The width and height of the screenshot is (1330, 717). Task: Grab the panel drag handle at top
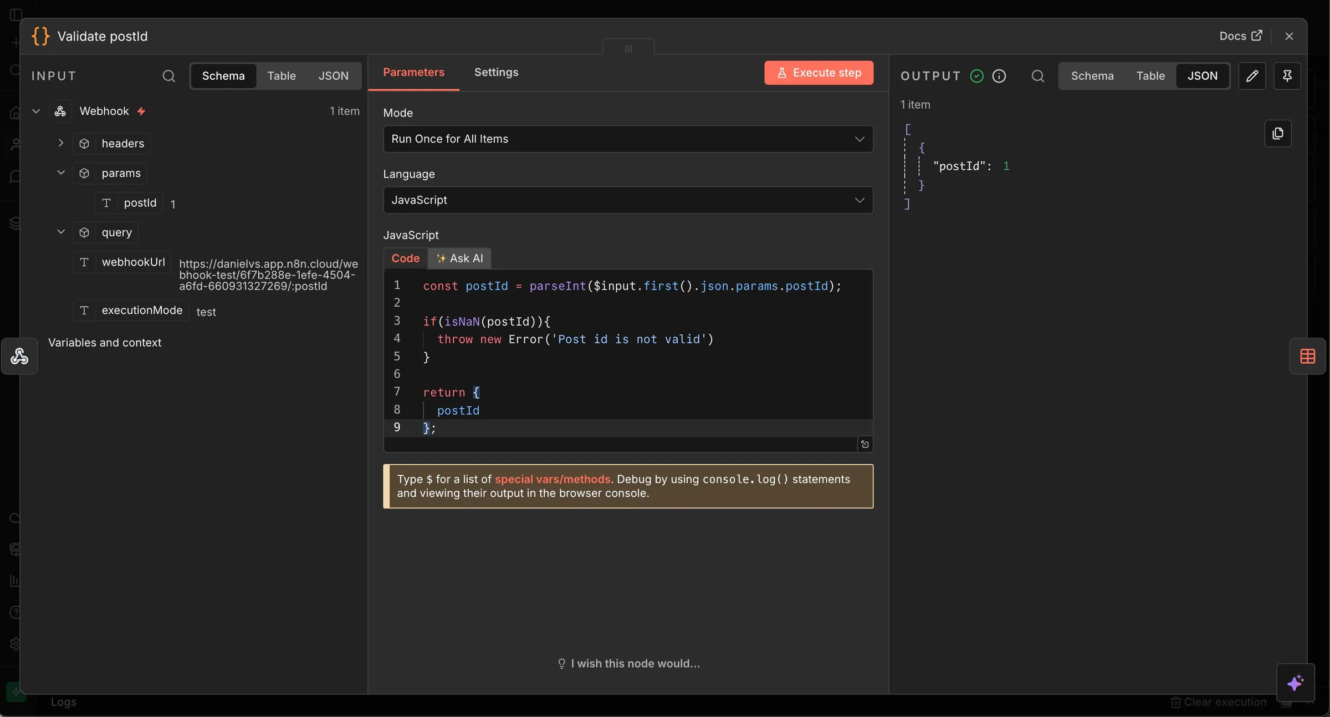point(628,48)
